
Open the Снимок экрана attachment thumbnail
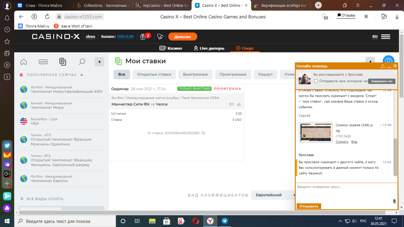pyautogui.click(x=316, y=132)
